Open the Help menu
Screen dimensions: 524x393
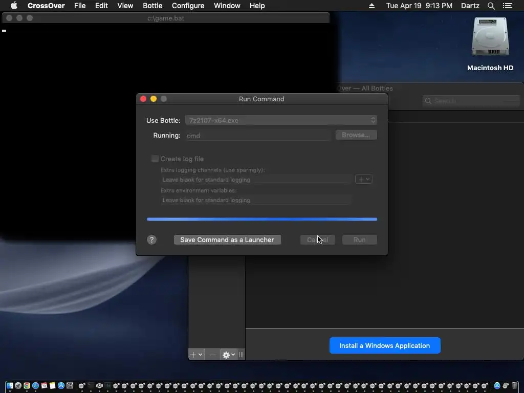pos(257,6)
